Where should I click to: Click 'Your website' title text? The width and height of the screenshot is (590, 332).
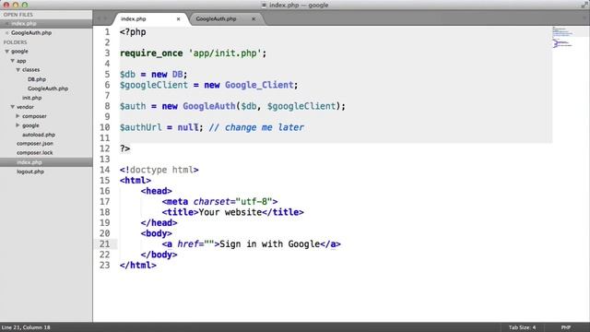click(x=230, y=212)
